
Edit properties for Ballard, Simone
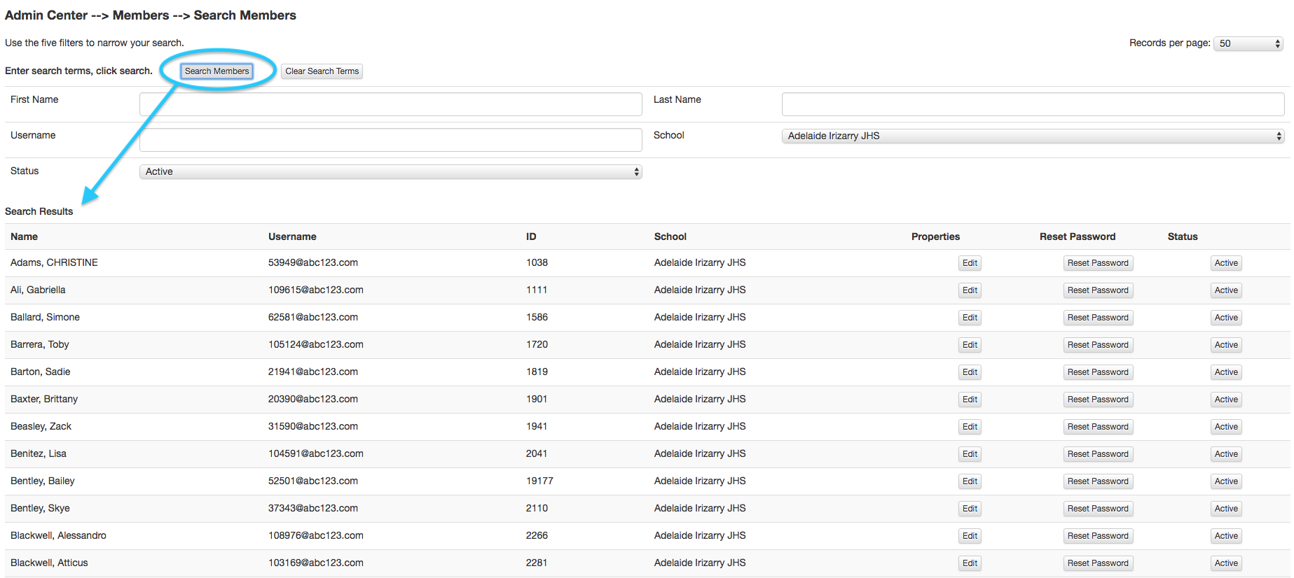(970, 318)
